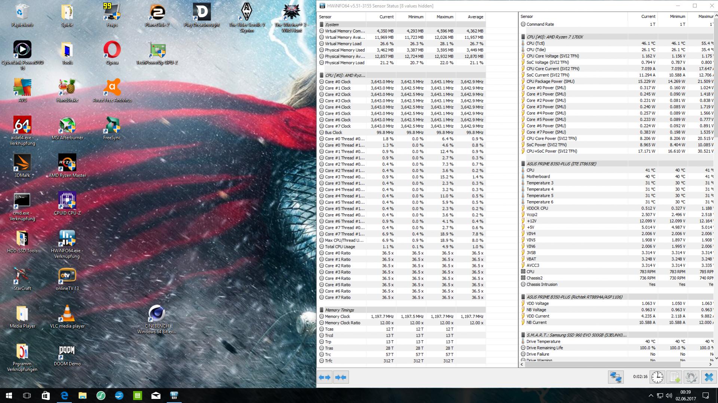
Task: Show hidden system tray icons
Action: (651, 396)
